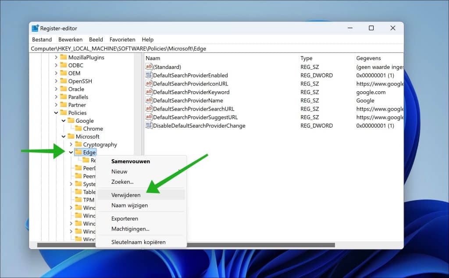Expand the Parallels key
The height and width of the screenshot is (278, 449).
[56, 97]
